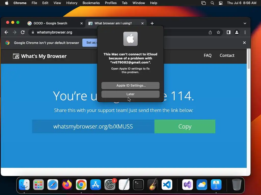Launch Terminal from the dock
This screenshot has height=195, width=261.
click(138, 185)
